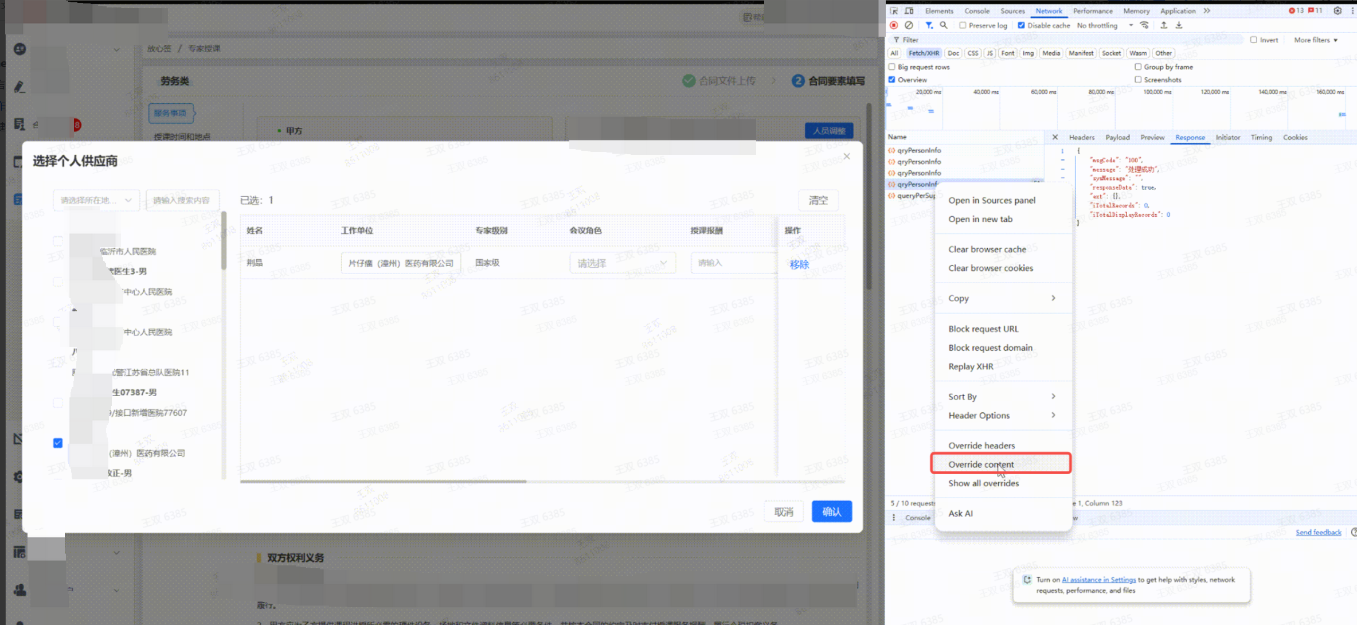
Task: Toggle the device toolbar icon
Action: coord(909,10)
